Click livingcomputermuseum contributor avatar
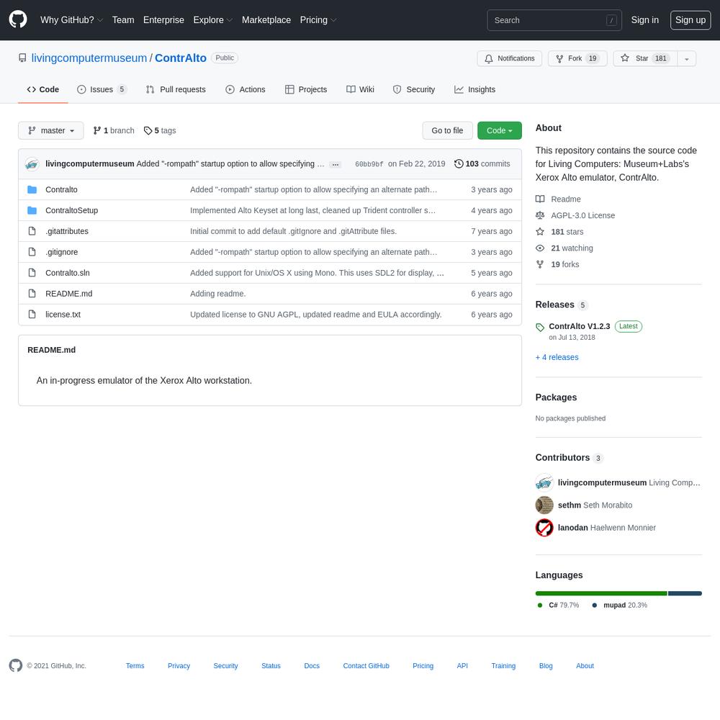 tap(544, 482)
